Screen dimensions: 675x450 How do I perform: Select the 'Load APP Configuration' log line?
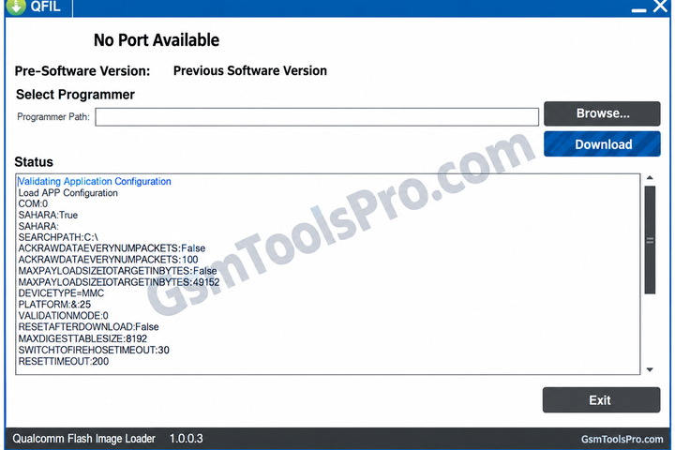point(68,193)
